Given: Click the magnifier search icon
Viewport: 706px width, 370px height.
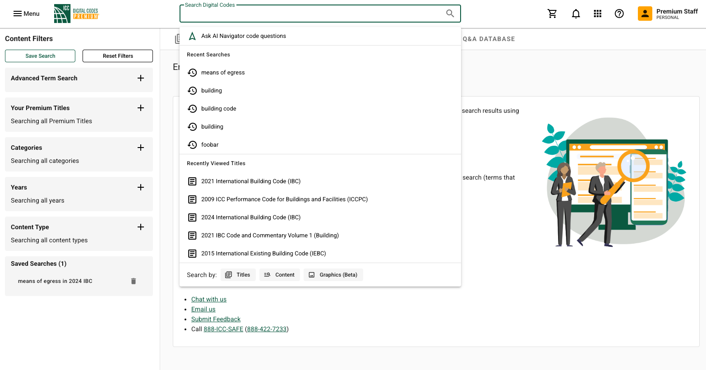Looking at the screenshot, I should (x=450, y=14).
